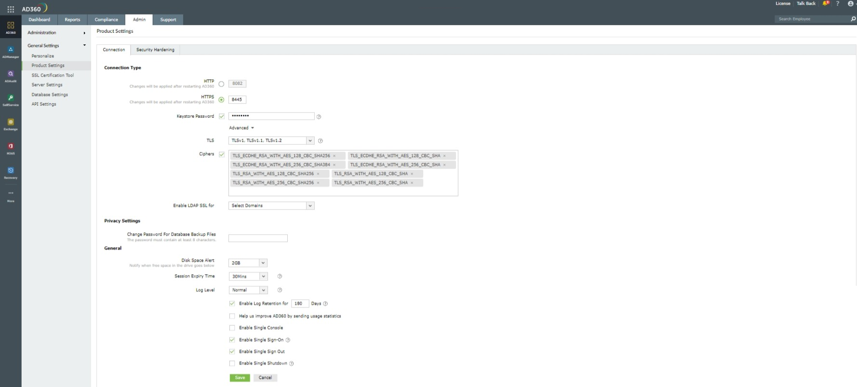The height and width of the screenshot is (387, 857).
Task: Click the notification bell icon
Action: pos(826,3)
